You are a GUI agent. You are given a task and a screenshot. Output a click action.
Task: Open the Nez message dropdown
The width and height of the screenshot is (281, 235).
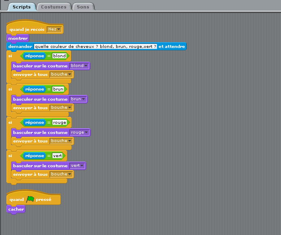tap(54, 29)
